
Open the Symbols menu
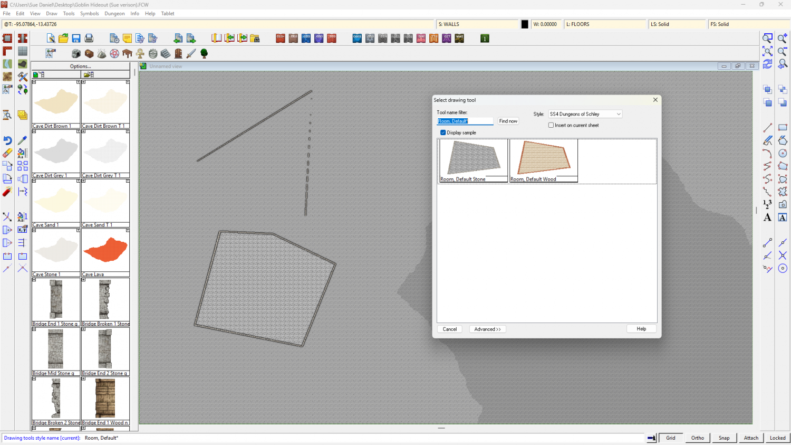tap(89, 14)
